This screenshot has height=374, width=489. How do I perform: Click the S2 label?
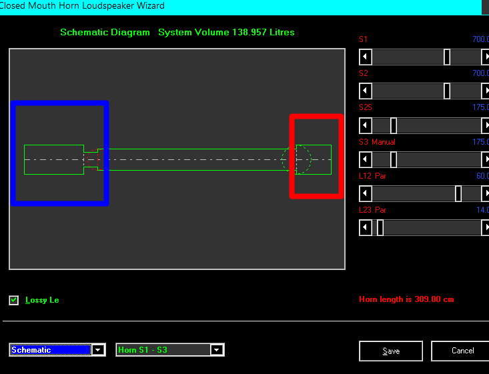[x=364, y=73]
